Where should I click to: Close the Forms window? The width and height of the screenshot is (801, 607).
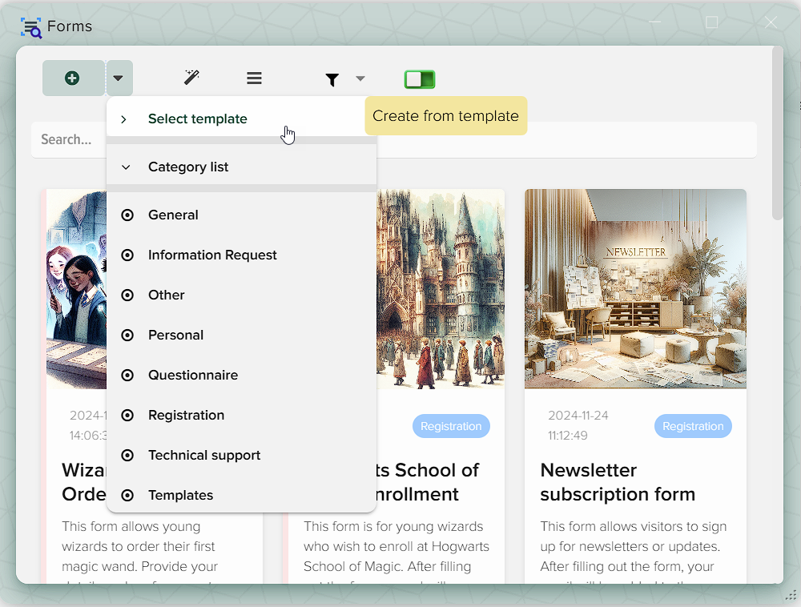(771, 22)
